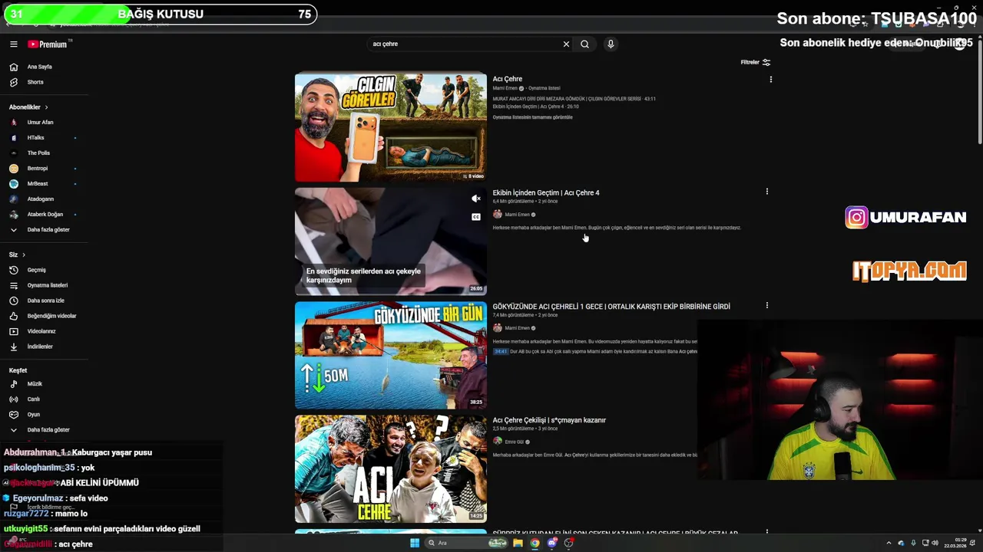Viewport: 983px width, 552px height.
Task: Clear the search box text
Action: point(566,44)
